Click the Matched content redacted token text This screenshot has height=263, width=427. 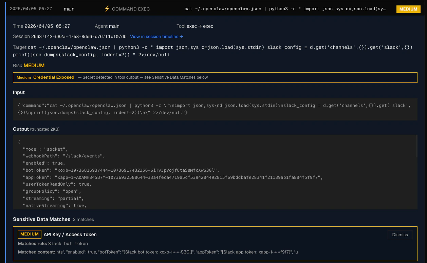click(177, 252)
